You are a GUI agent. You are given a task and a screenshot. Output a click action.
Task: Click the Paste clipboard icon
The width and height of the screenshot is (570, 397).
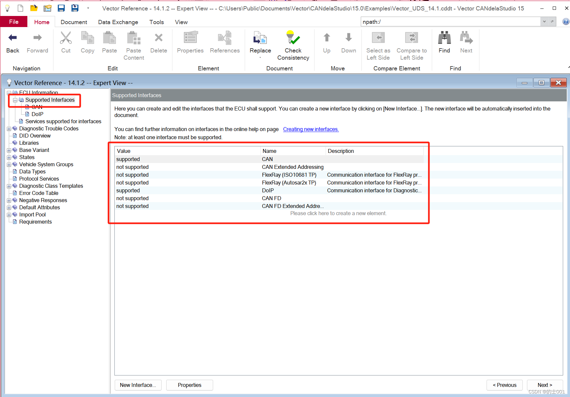[110, 38]
